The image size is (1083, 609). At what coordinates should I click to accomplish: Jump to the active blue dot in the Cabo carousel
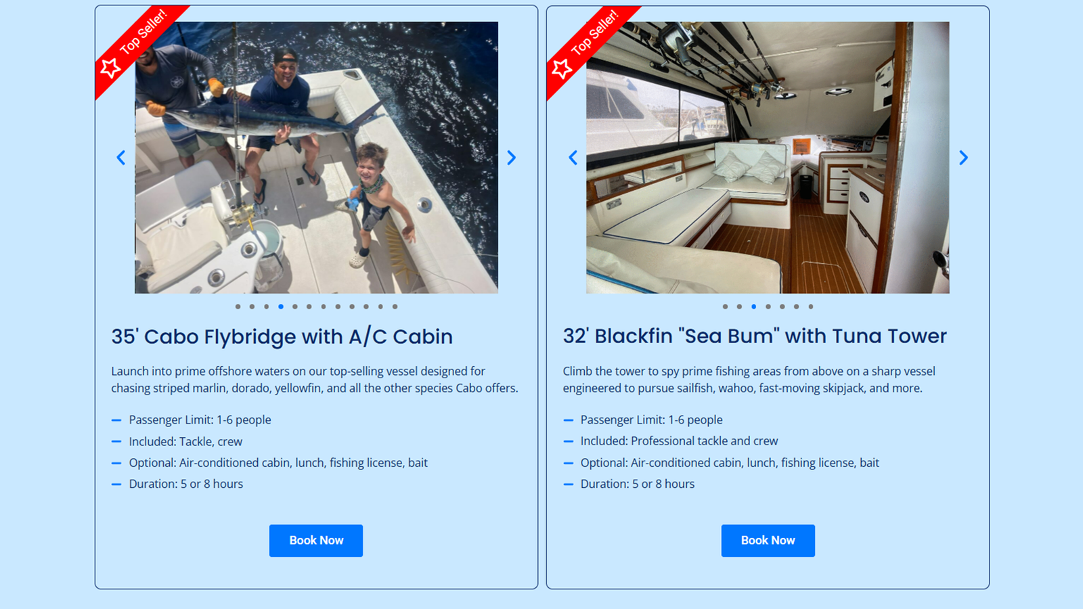281,307
